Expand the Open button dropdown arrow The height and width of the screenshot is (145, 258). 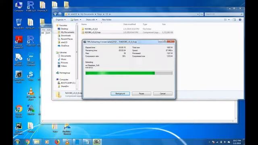coord(81,20)
